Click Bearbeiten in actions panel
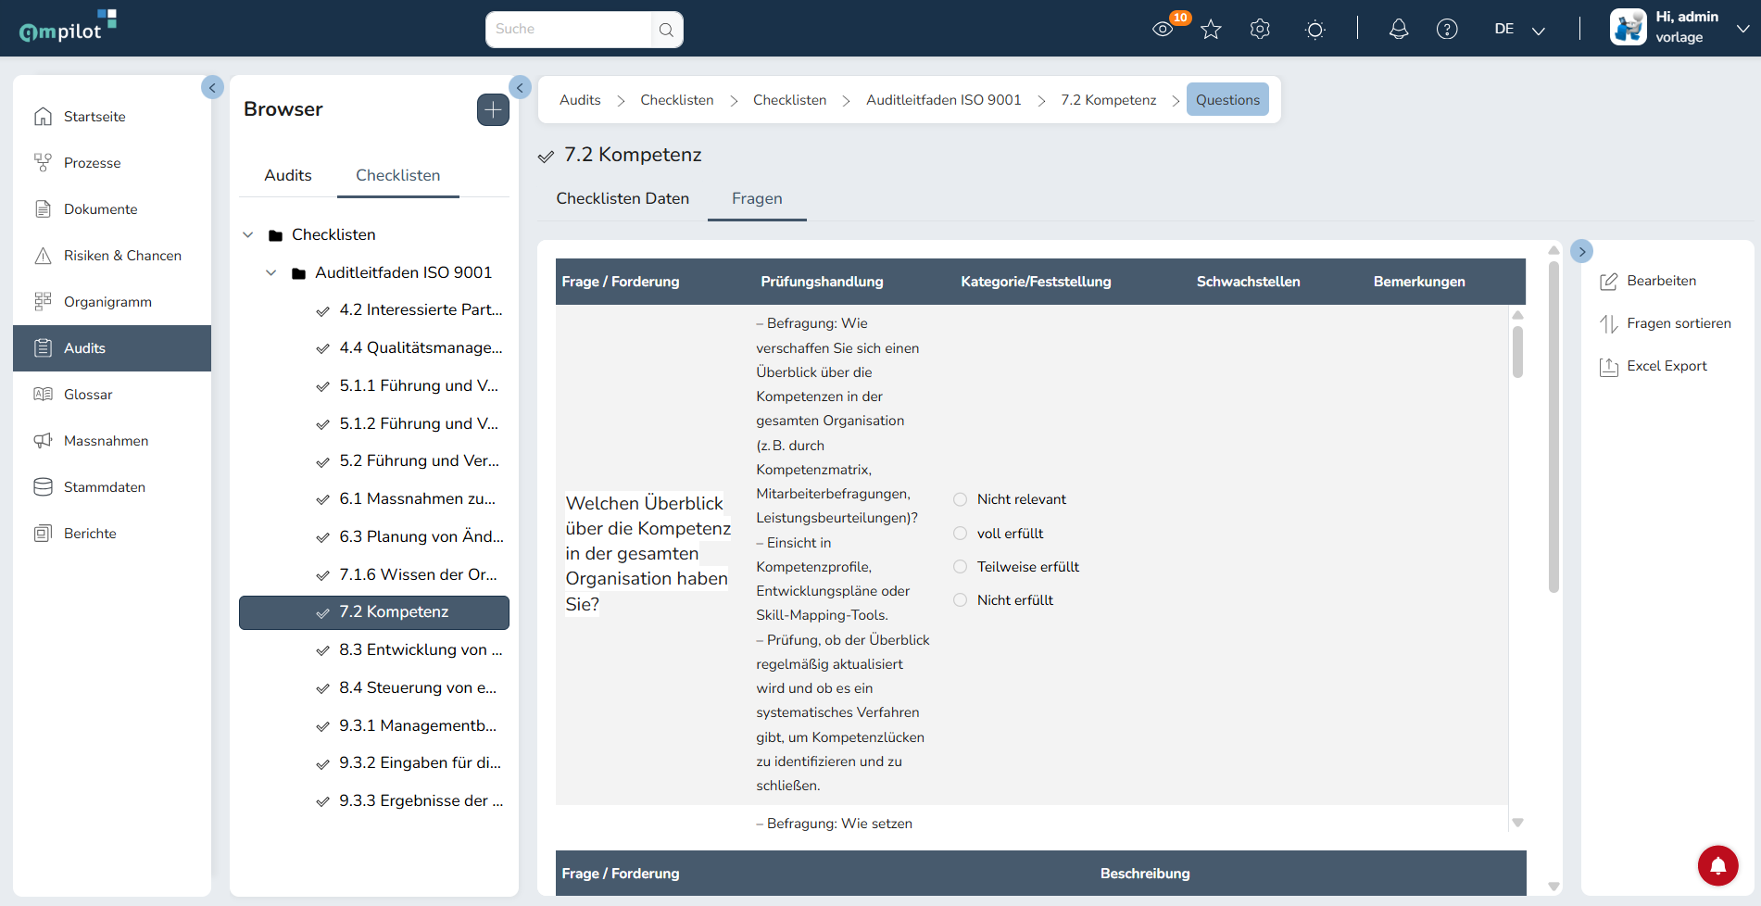The height and width of the screenshot is (906, 1761). (1662, 282)
